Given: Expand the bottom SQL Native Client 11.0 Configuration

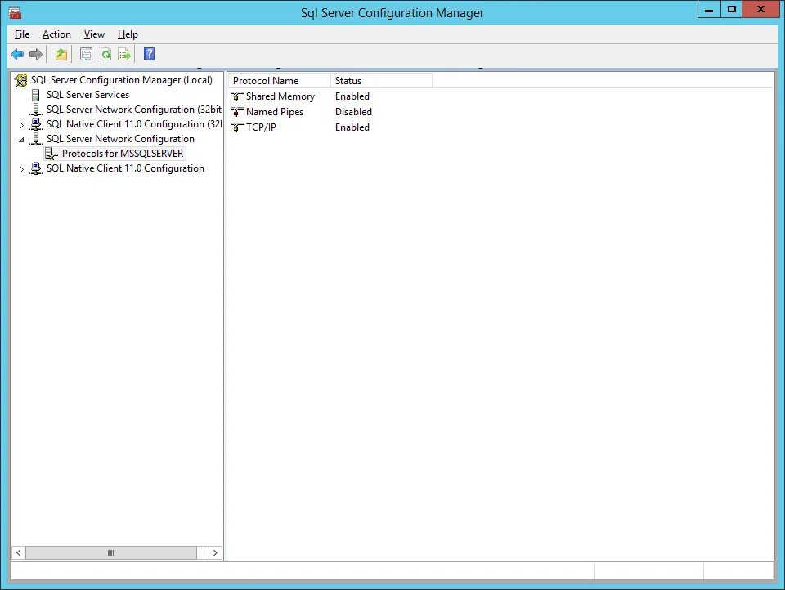Looking at the screenshot, I should [21, 169].
